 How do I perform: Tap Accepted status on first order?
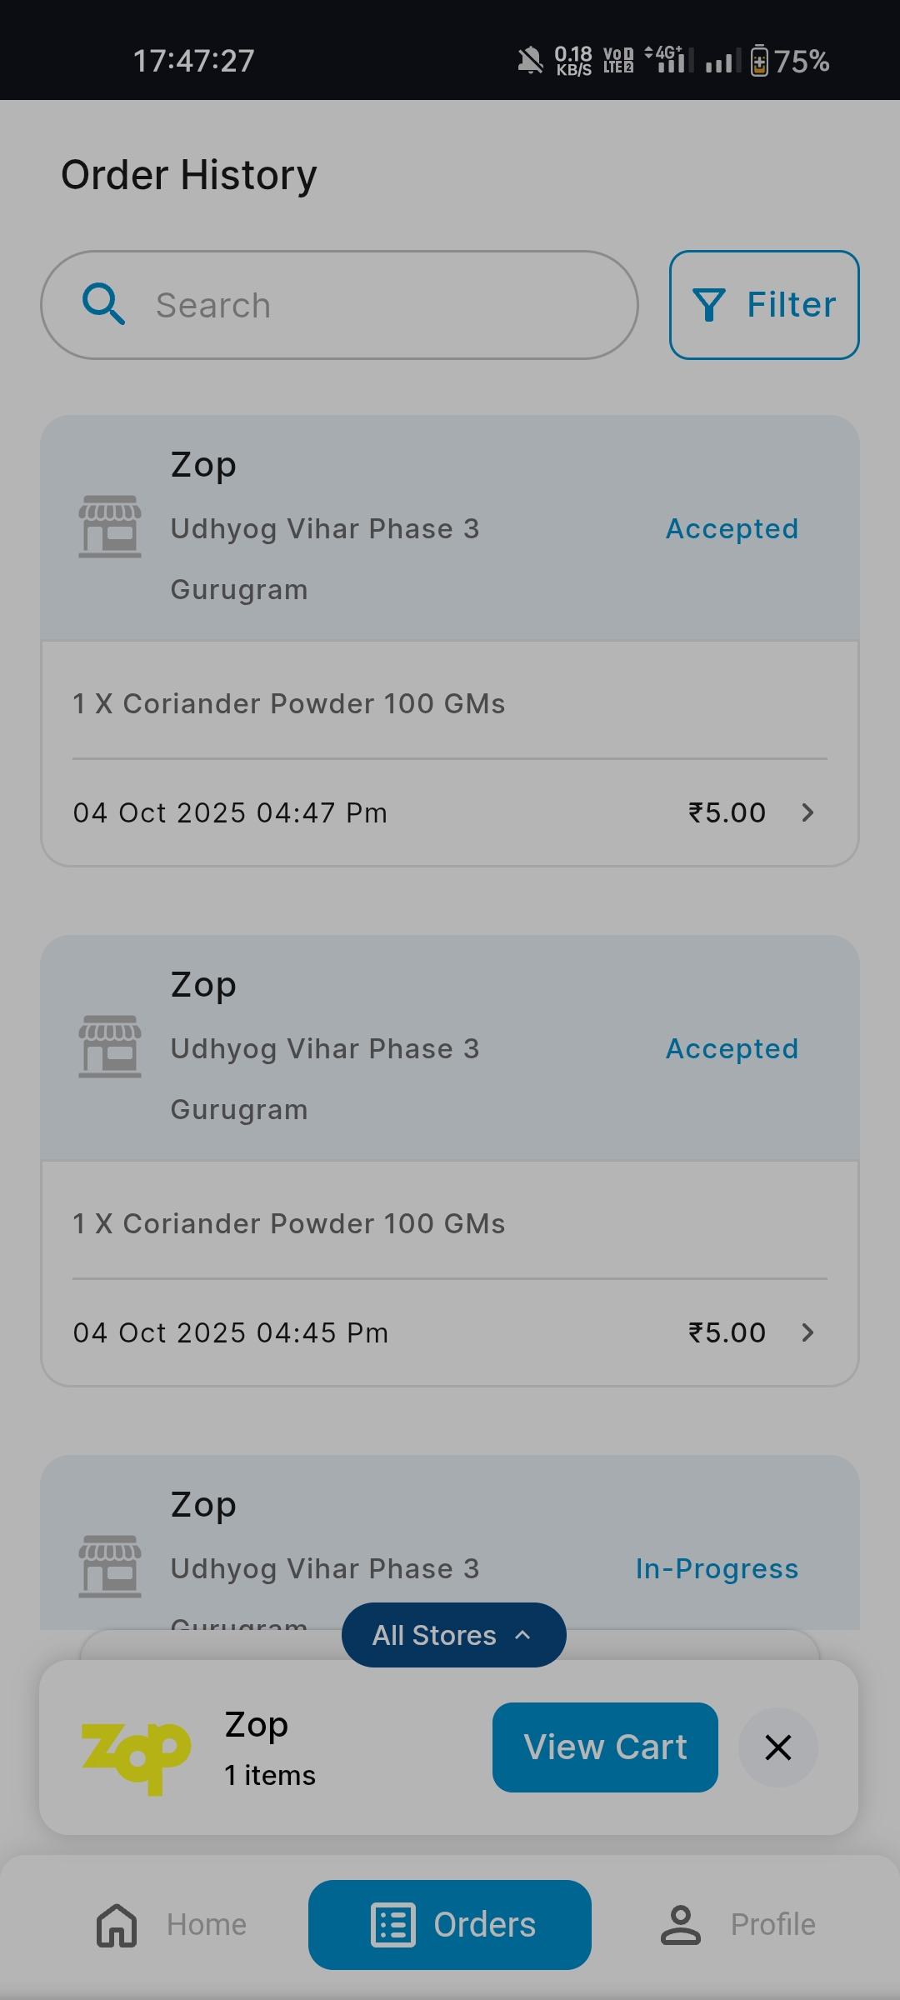pos(732,529)
